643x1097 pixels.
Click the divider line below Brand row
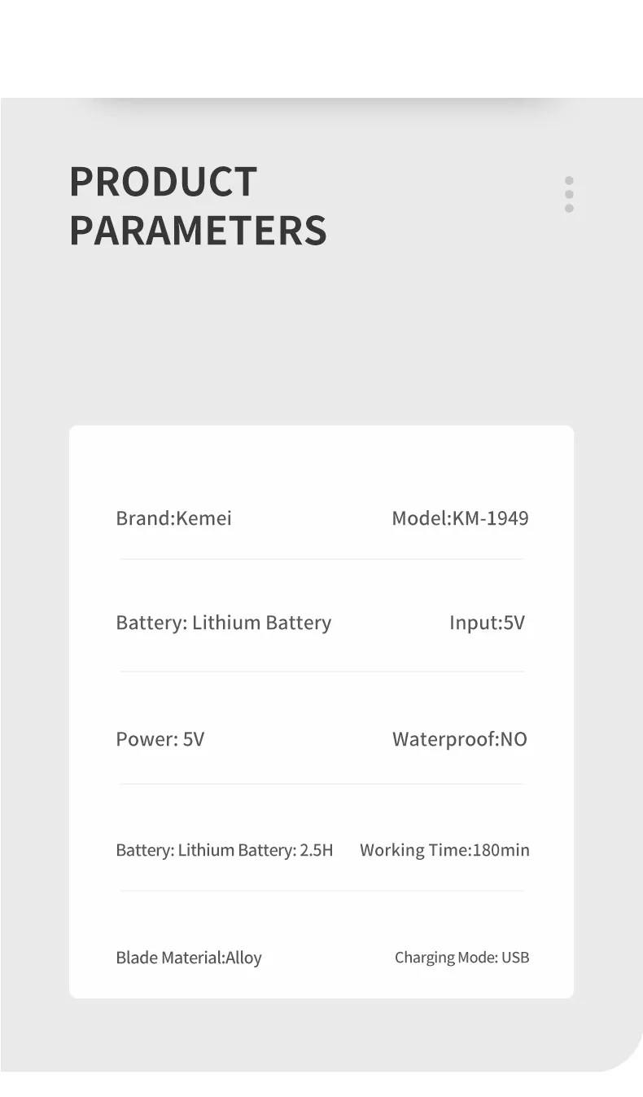coord(321,559)
